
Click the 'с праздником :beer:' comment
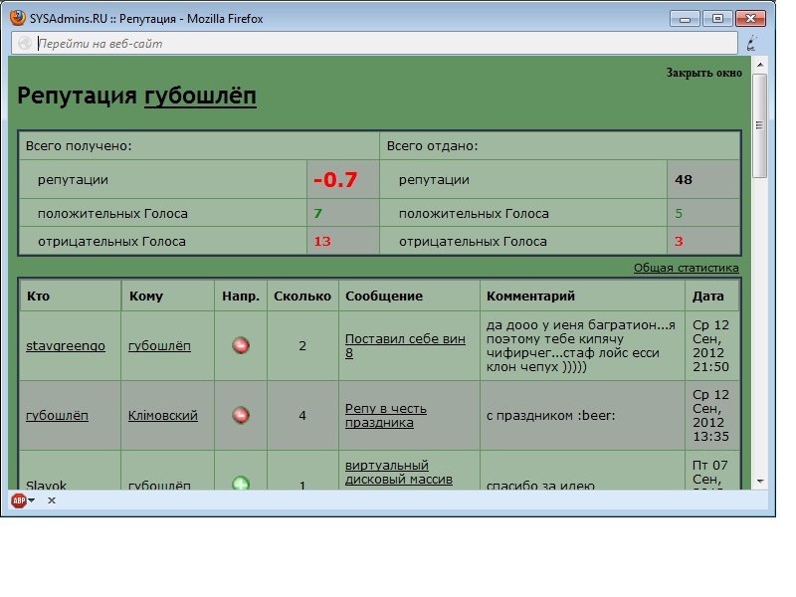551,415
